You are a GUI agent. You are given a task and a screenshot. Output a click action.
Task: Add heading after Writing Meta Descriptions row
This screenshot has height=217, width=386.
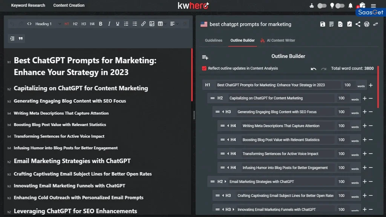tap(365, 126)
